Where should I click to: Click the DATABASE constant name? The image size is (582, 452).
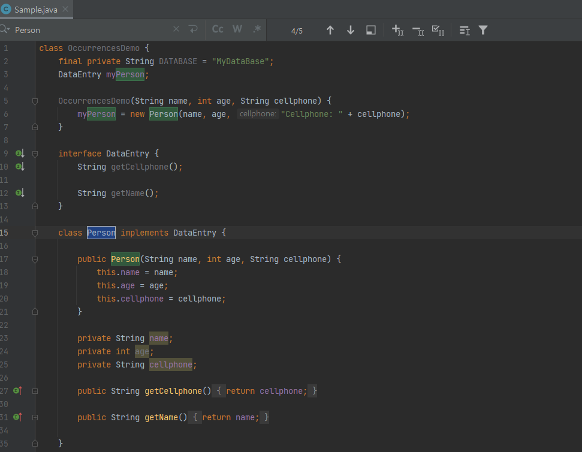178,61
